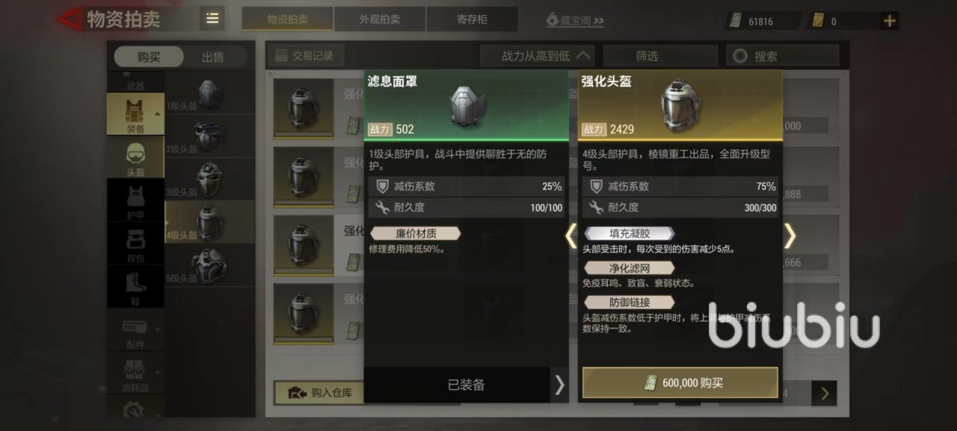Click the red back arrow icon
Screen dimensions: 957x431
70,19
